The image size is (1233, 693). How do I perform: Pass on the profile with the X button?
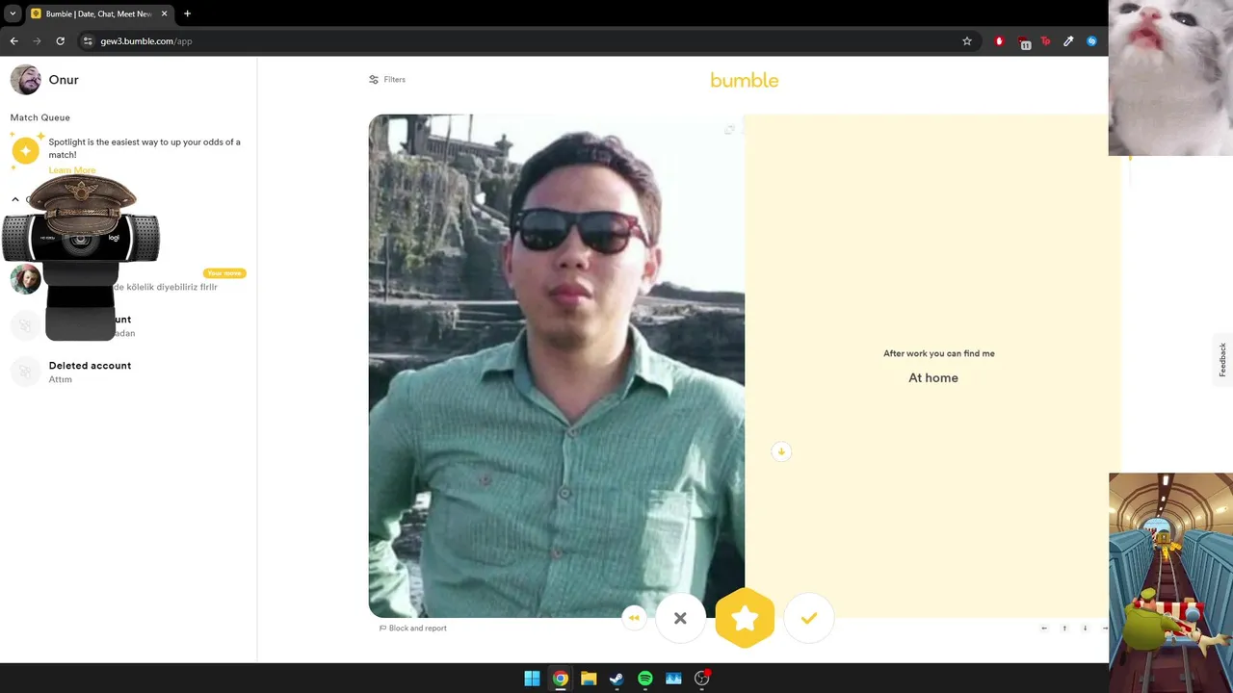pyautogui.click(x=680, y=618)
